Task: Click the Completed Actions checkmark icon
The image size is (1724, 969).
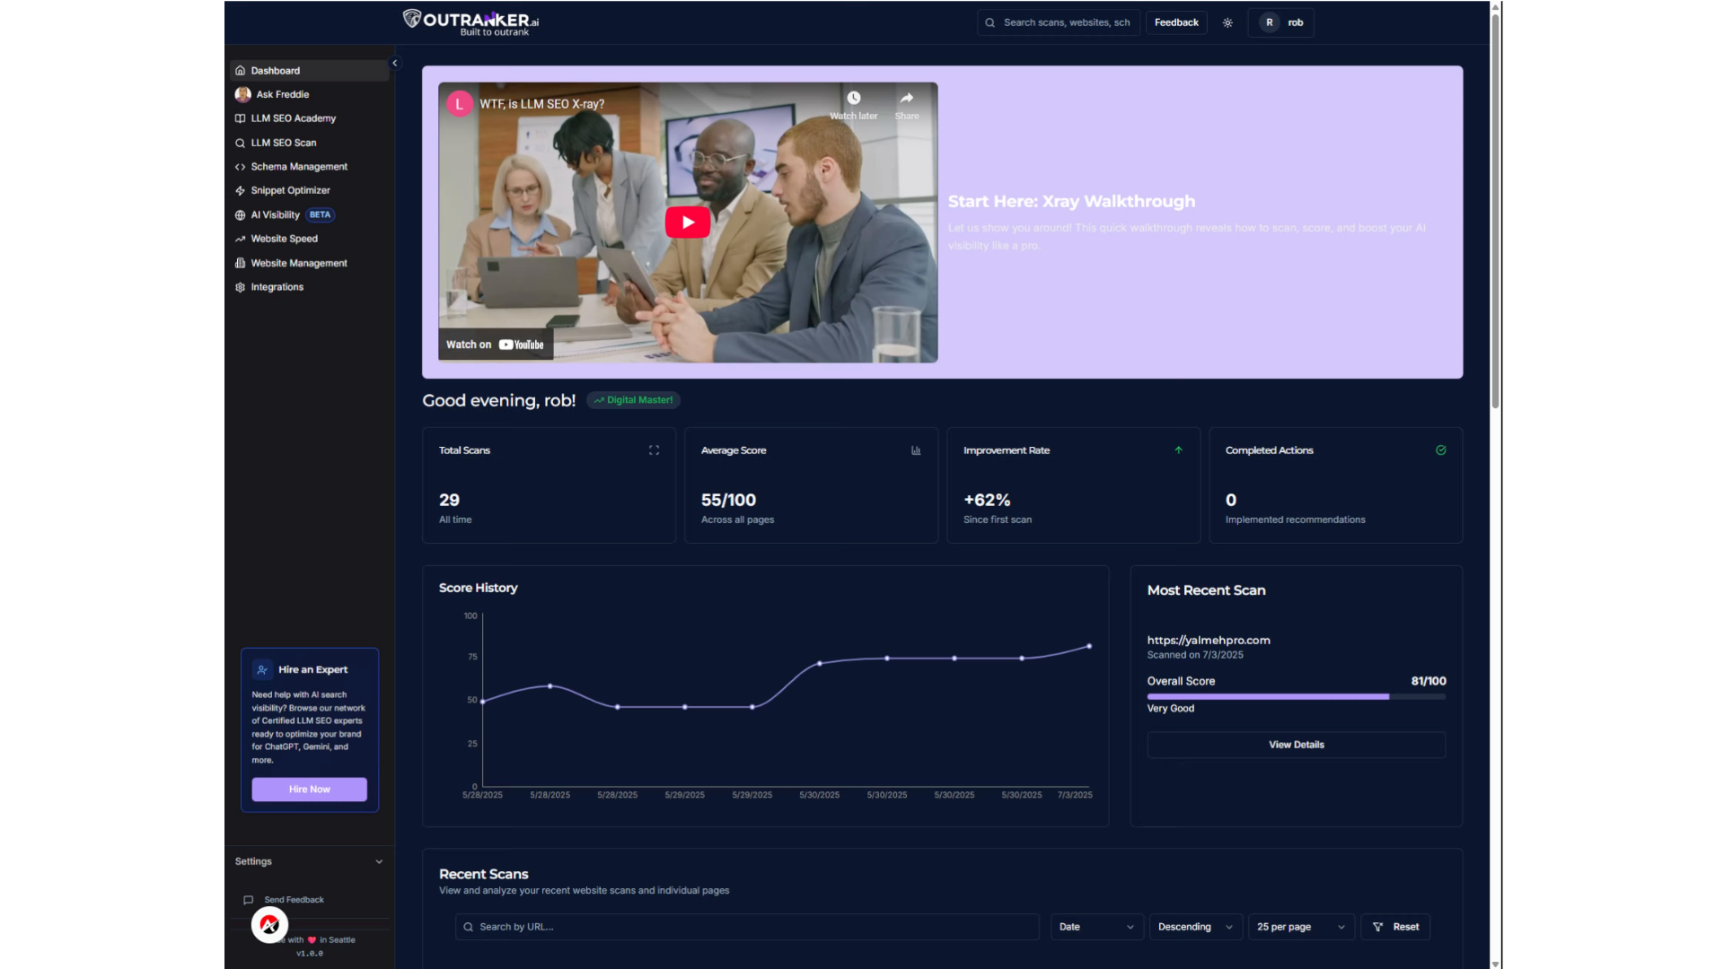Action: (x=1440, y=450)
